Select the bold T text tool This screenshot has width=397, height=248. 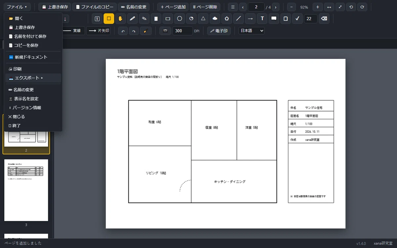[x=262, y=19]
